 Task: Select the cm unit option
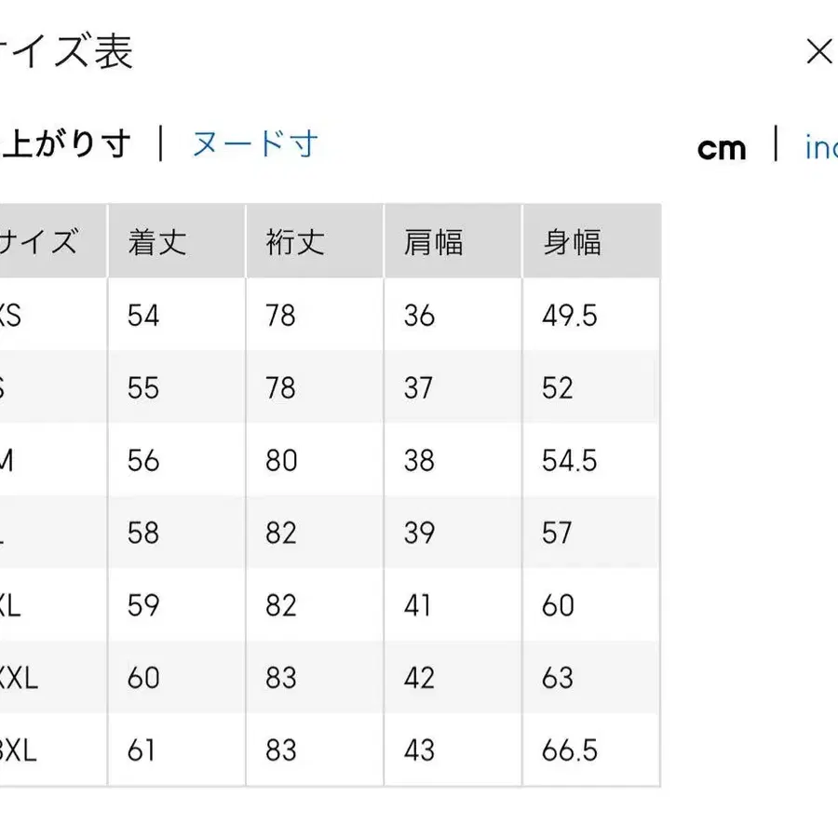coord(723,147)
